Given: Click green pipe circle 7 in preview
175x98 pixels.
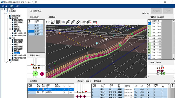Looking at the screenshot, I should tap(35, 73).
